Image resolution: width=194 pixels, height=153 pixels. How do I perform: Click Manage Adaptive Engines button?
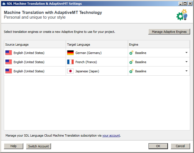169,32
